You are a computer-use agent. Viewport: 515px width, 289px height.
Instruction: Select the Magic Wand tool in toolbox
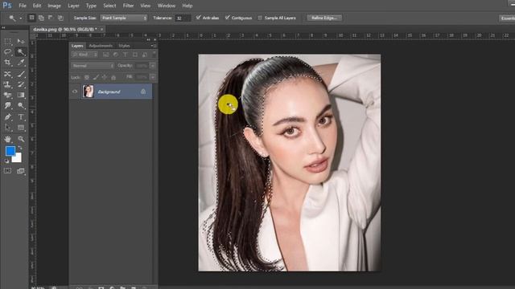21,51
